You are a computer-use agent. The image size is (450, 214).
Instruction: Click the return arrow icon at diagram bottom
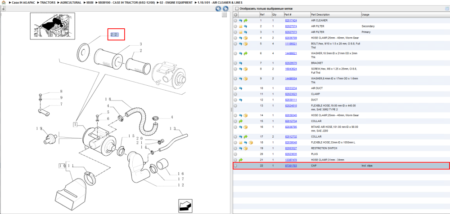[185, 205]
